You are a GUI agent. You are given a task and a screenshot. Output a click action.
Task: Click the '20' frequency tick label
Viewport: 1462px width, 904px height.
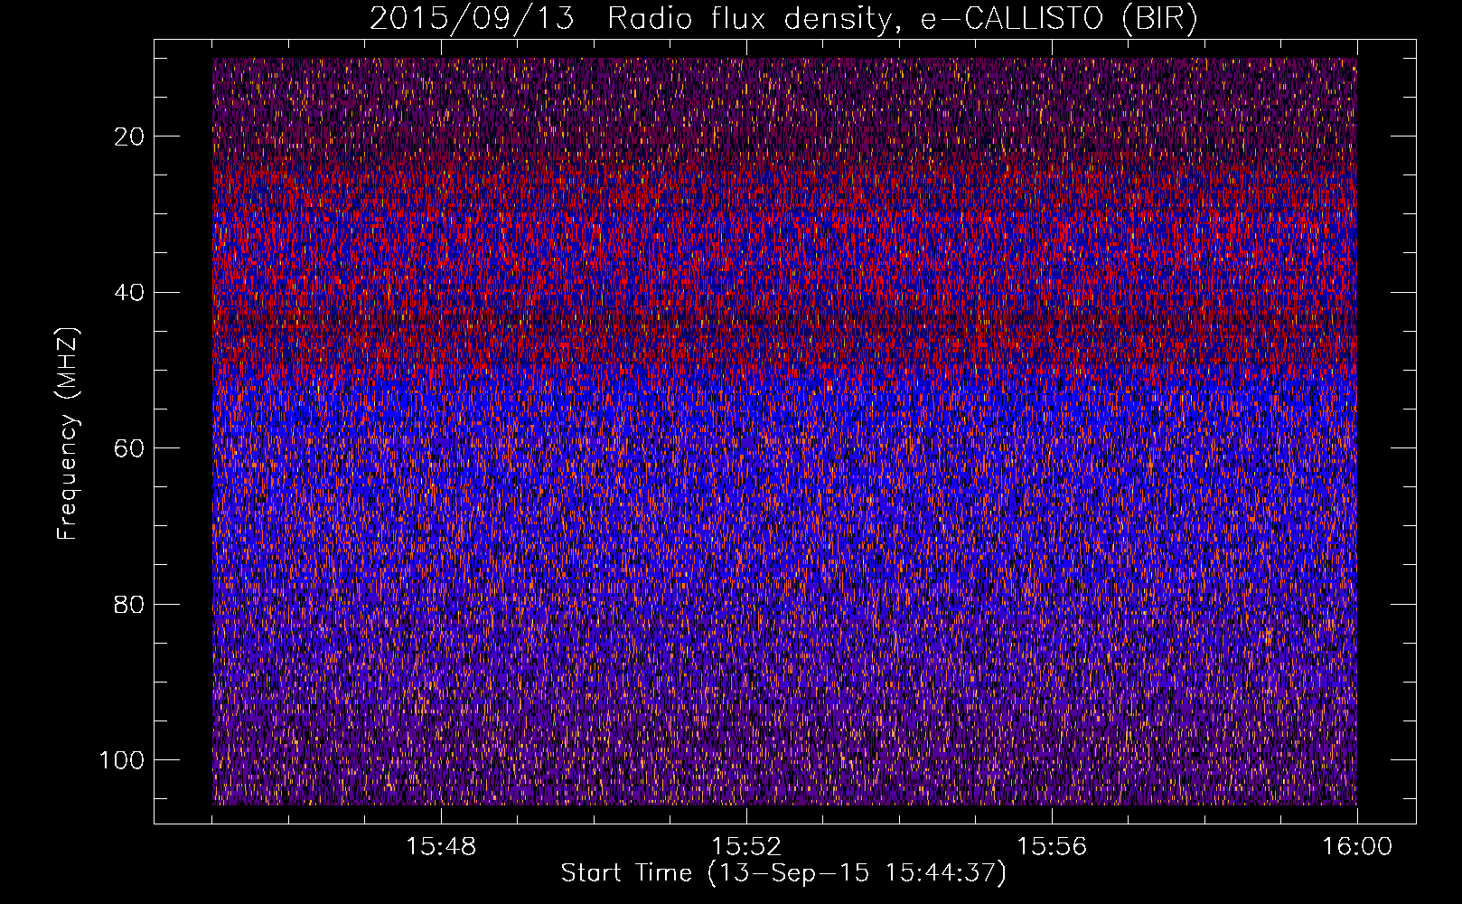130,137
